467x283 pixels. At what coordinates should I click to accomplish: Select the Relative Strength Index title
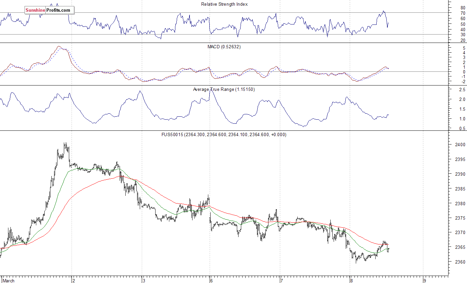coord(224,4)
